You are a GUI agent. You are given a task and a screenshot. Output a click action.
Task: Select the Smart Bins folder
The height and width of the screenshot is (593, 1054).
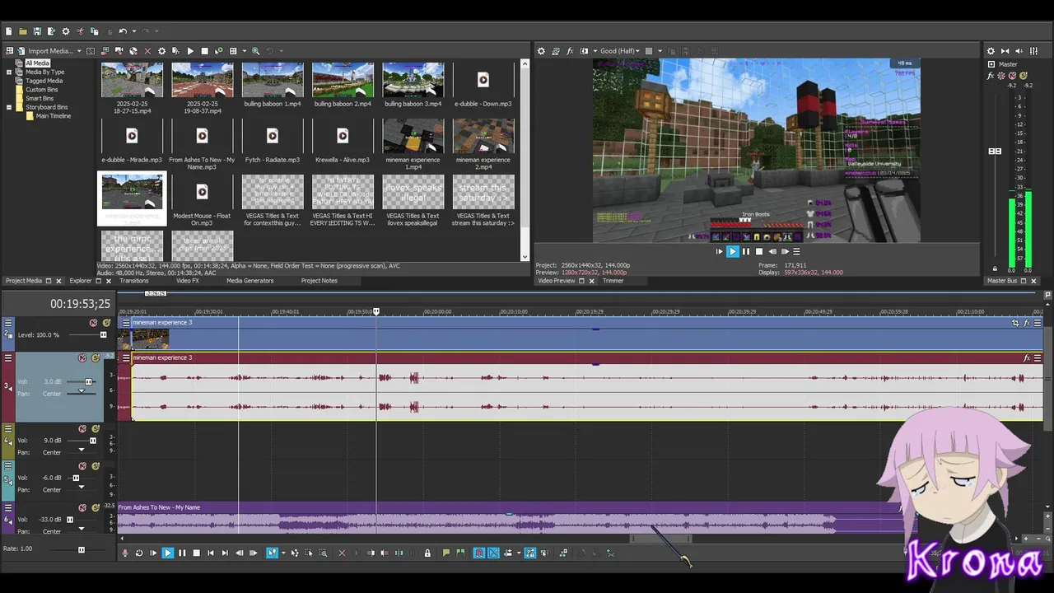coord(40,98)
